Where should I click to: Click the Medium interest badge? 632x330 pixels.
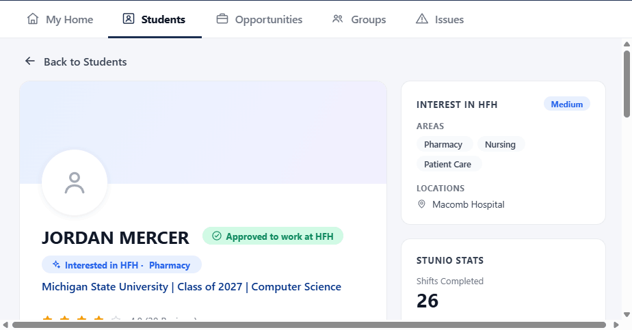tap(567, 105)
